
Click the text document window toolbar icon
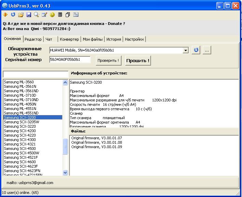point(76,15)
